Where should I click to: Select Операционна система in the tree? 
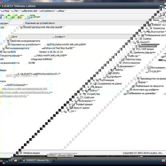pos(155,35)
